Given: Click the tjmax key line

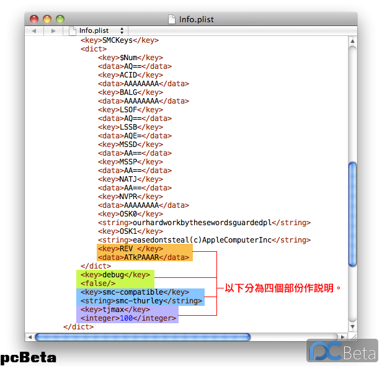Looking at the screenshot, I should (x=115, y=310).
